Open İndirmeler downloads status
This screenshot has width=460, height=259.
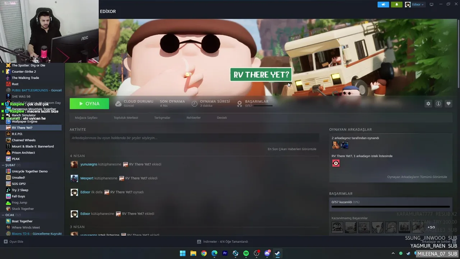tap(222, 242)
